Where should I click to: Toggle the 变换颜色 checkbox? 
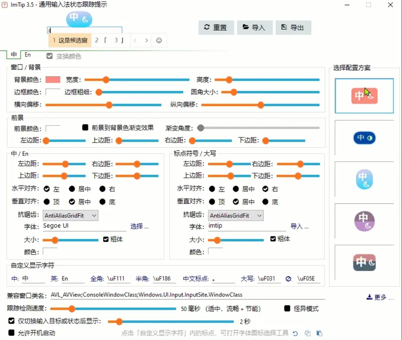(50, 56)
